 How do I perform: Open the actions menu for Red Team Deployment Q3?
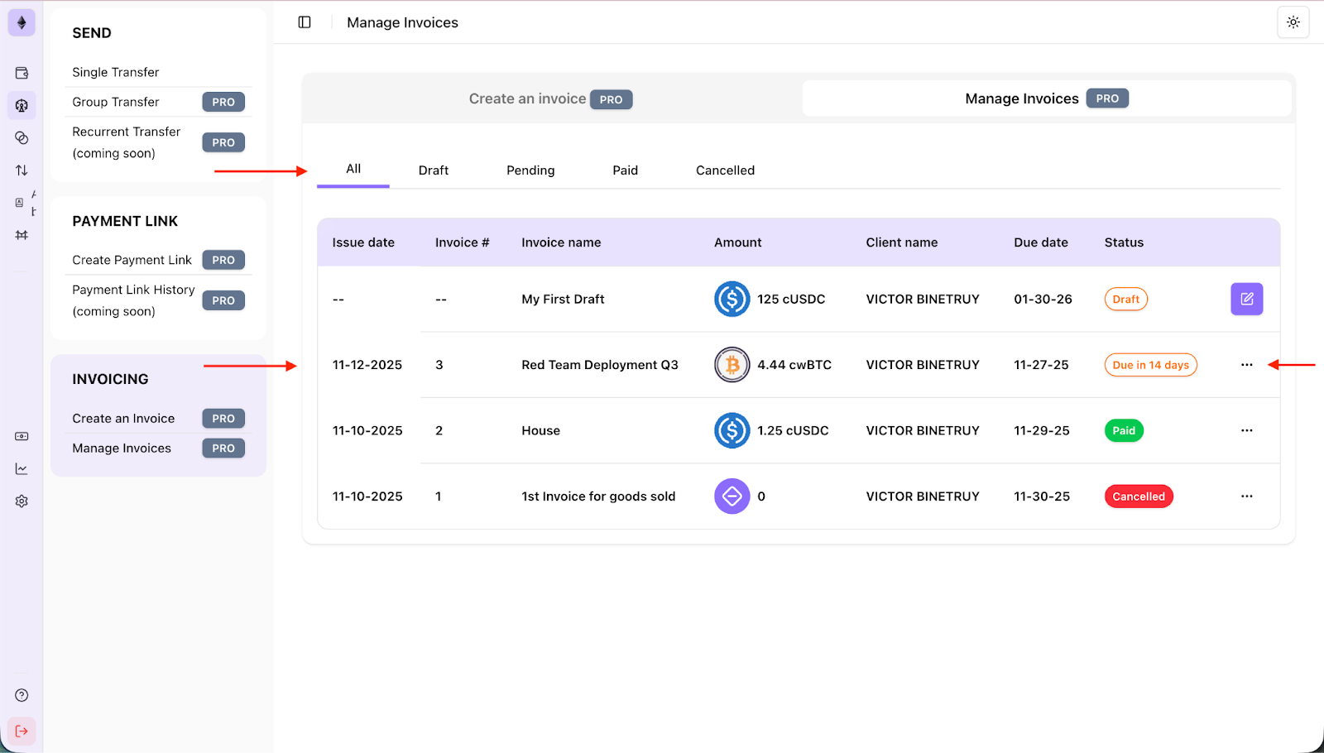click(1247, 365)
